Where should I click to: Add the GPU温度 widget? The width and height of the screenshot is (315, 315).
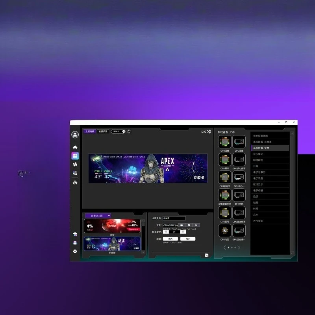(x=239, y=142)
